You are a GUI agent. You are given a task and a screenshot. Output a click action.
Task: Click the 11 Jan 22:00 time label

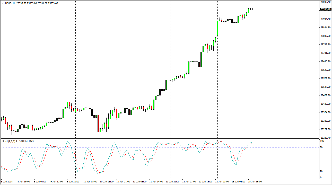tap(173, 182)
